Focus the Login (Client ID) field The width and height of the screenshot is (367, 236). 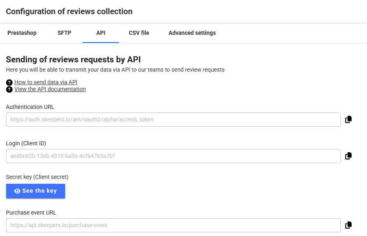173,156
